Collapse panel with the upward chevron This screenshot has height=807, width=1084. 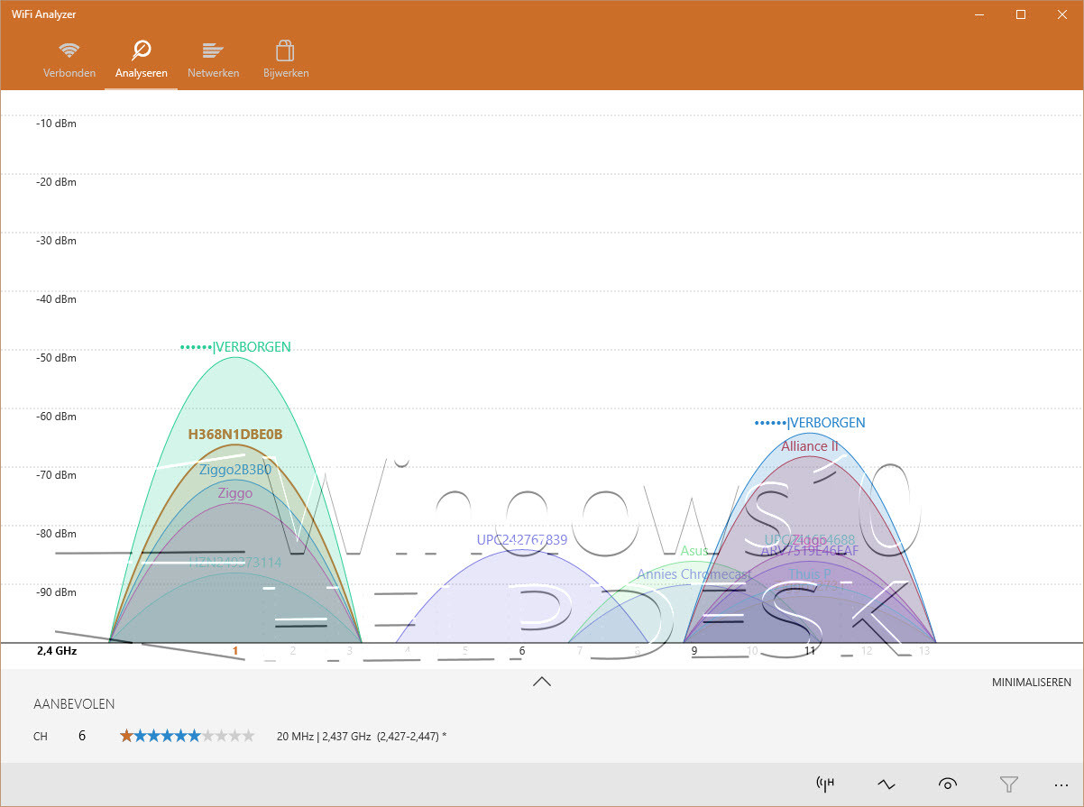pos(542,682)
